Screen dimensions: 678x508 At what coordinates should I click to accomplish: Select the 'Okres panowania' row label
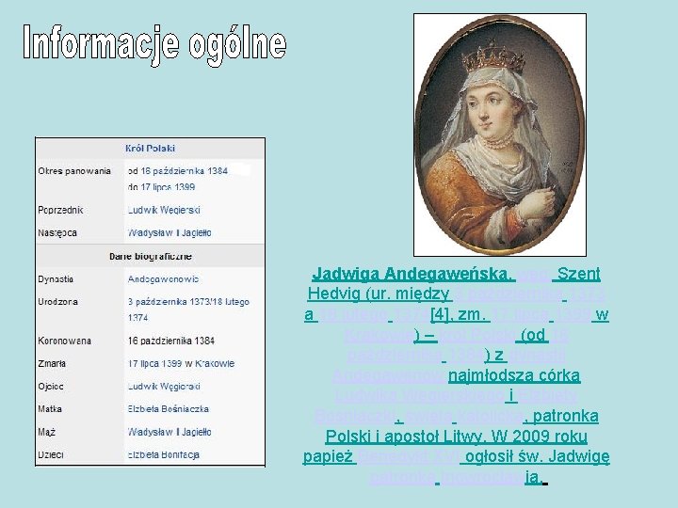pos(74,171)
